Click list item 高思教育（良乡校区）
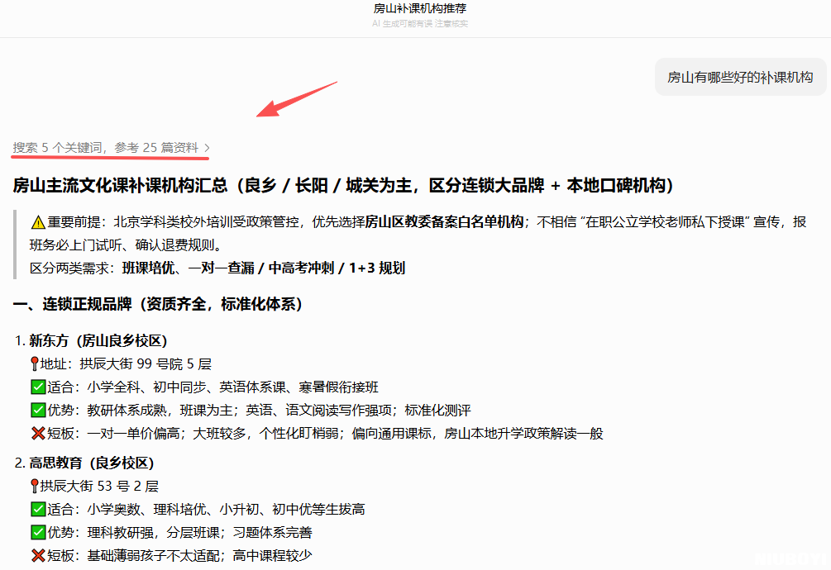The image size is (831, 570). (91, 463)
